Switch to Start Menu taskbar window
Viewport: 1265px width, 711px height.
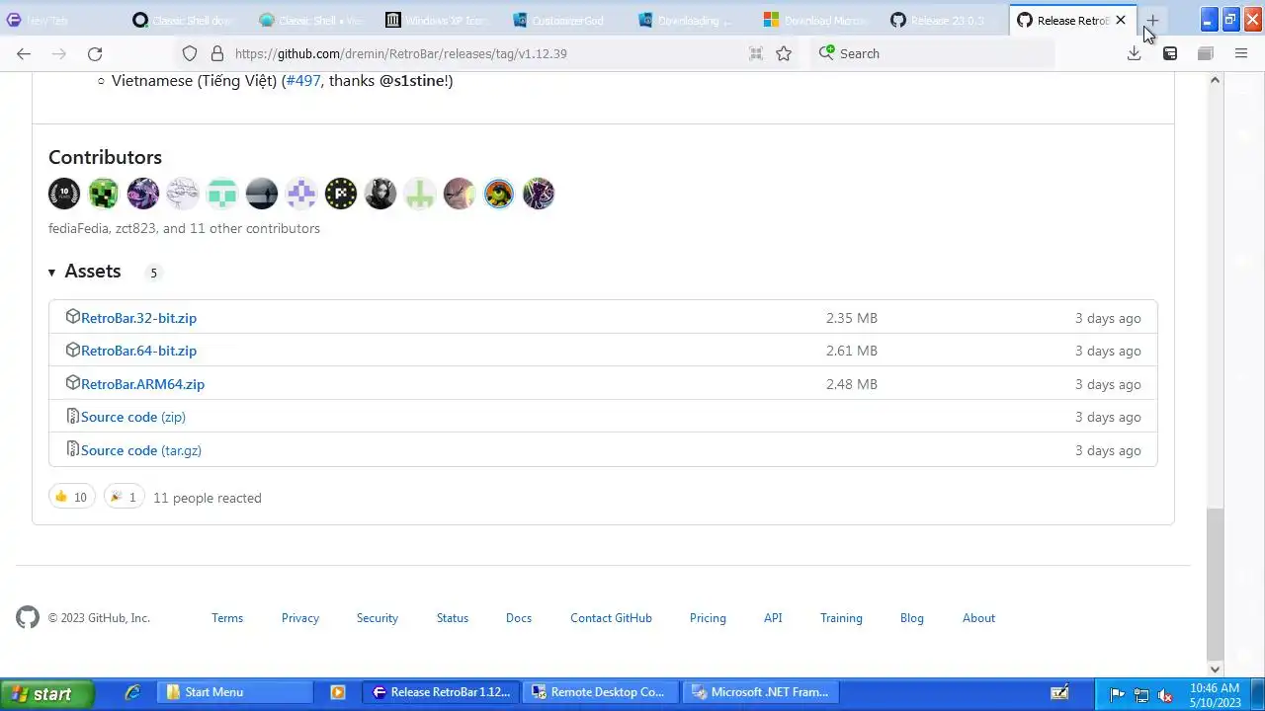[x=235, y=692]
